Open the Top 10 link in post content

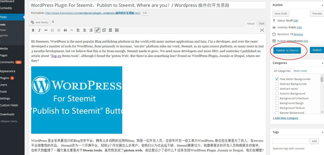(x=56, y=56)
